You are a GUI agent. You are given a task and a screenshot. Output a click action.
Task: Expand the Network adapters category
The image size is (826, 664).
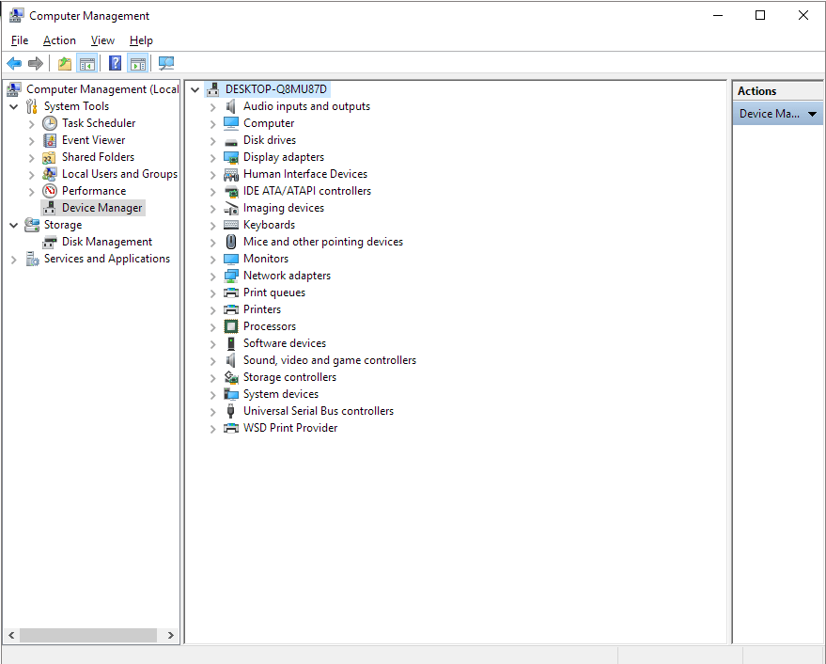point(213,276)
